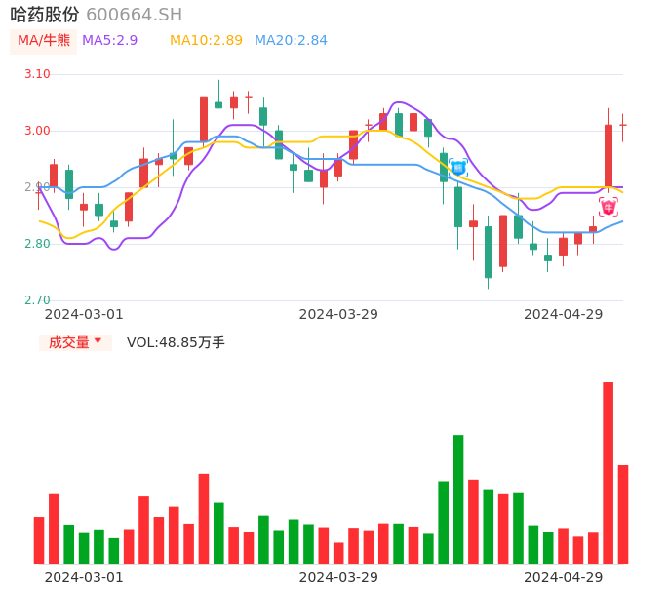The width and height of the screenshot is (669, 591).
Task: Select the tallest red candlestick on the far right
Action: pos(609,156)
